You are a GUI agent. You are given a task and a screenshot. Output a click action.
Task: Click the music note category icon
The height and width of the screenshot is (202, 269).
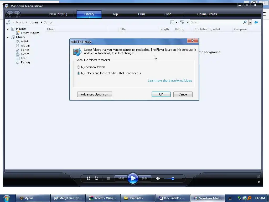click(8, 22)
